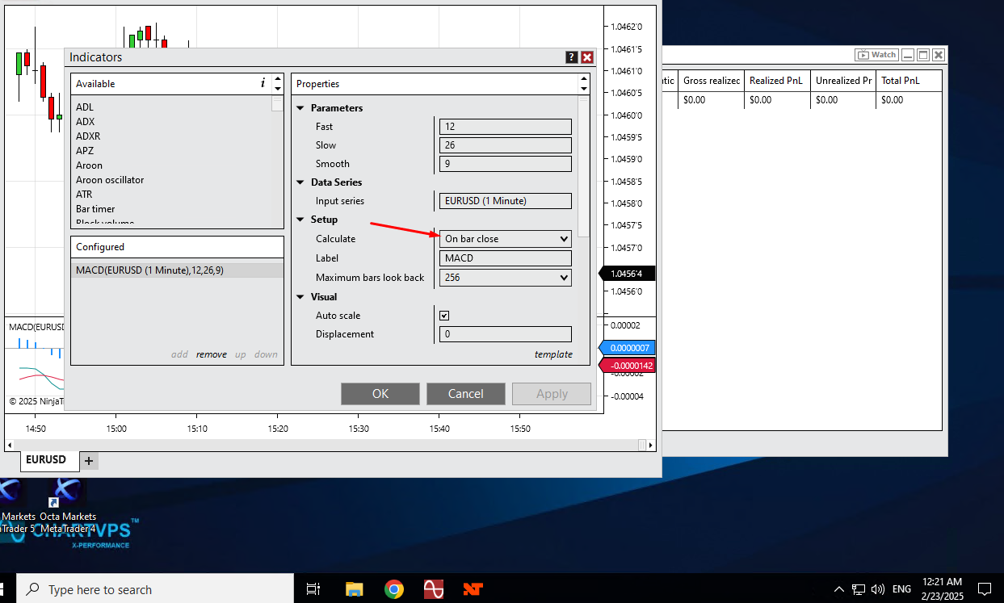Switch to the EURUSD chart tab
Screen dimensions: 1004x603
click(46, 460)
